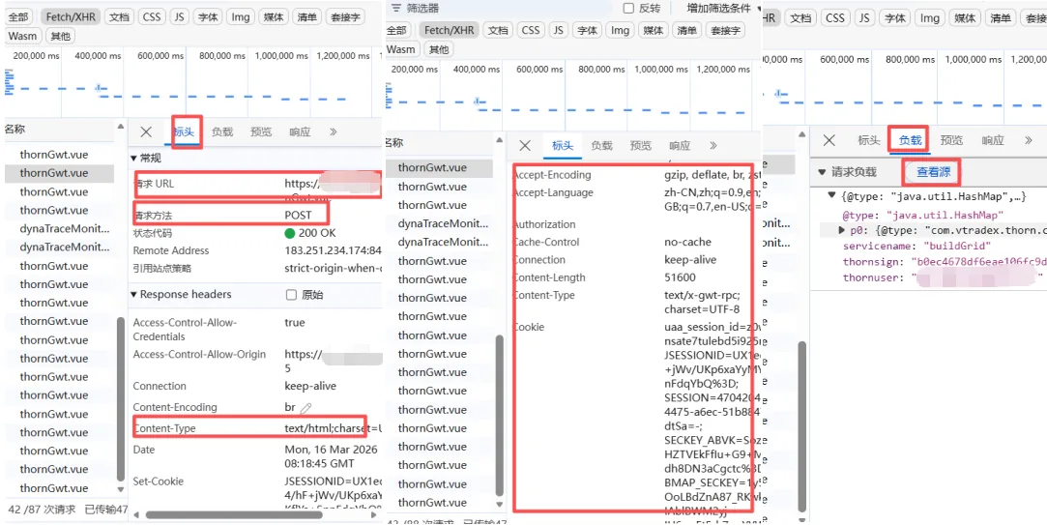Click the filter funnel icon beside 筛选器
The image size is (1047, 525).
(x=396, y=8)
